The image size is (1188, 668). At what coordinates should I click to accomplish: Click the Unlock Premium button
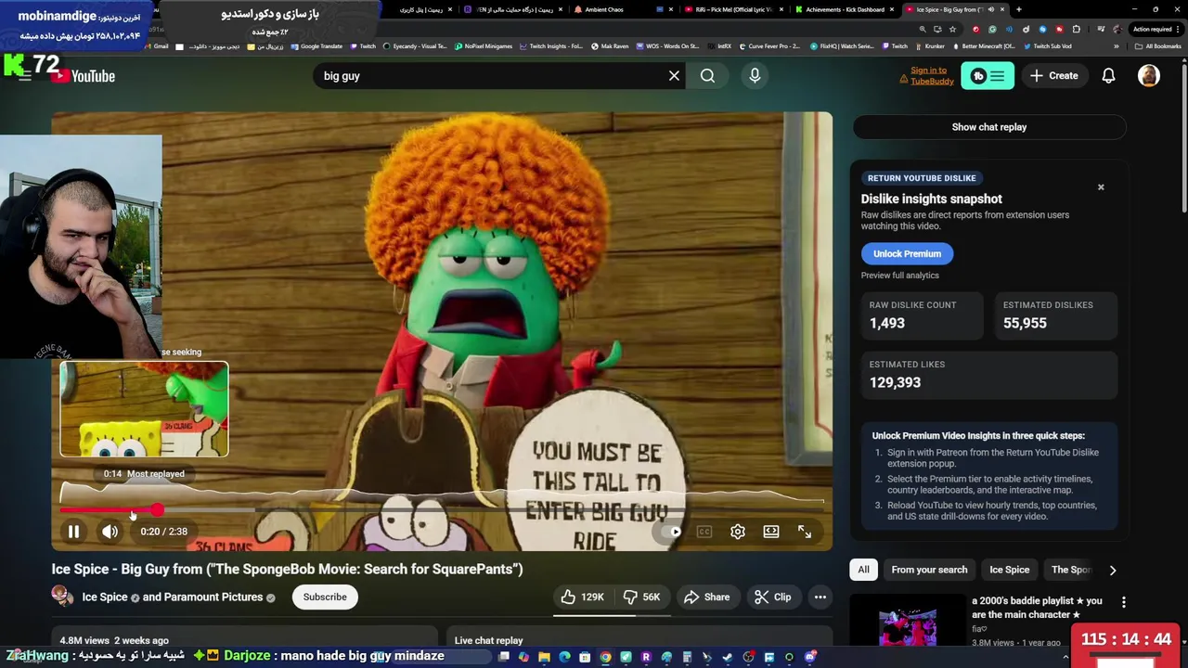(x=907, y=254)
